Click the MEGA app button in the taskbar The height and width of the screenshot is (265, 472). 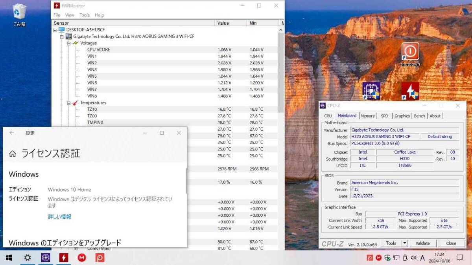tap(82, 258)
